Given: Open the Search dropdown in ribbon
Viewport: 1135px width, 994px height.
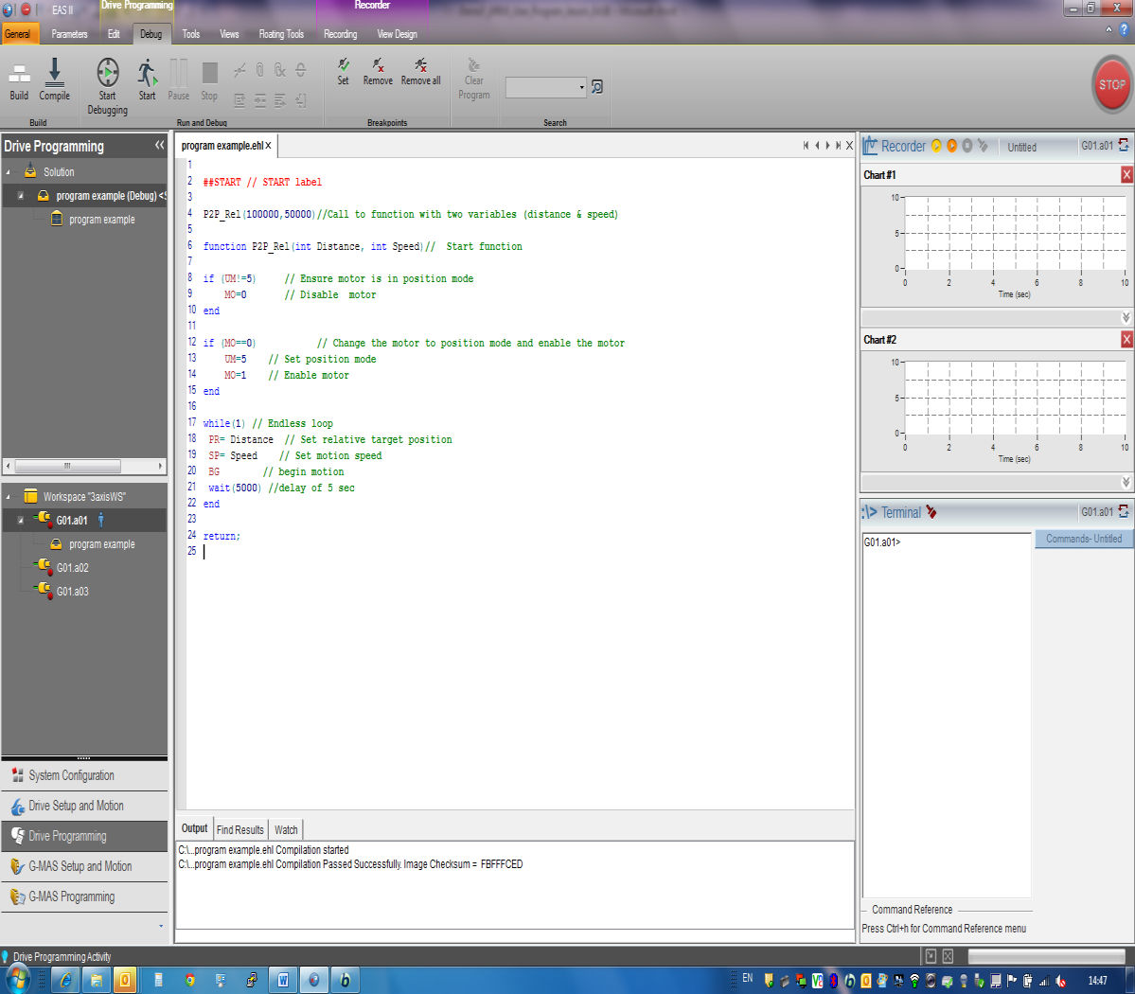Looking at the screenshot, I should pyautogui.click(x=581, y=88).
